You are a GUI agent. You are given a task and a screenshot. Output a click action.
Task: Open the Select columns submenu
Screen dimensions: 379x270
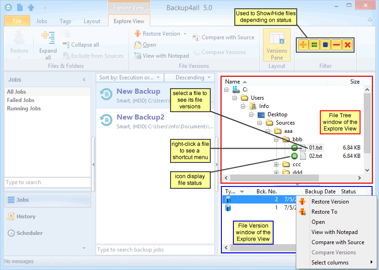336,262
